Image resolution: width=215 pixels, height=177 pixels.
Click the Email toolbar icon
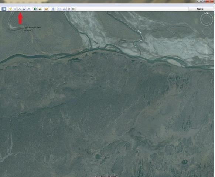point(59,9)
